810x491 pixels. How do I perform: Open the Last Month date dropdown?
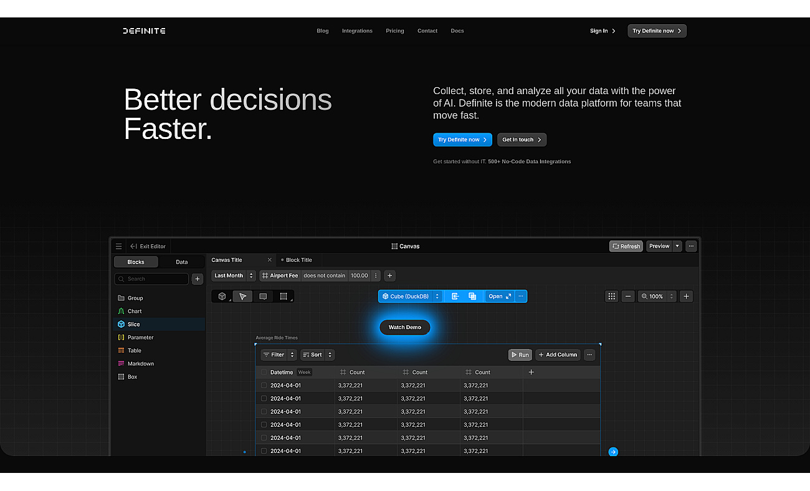234,275
